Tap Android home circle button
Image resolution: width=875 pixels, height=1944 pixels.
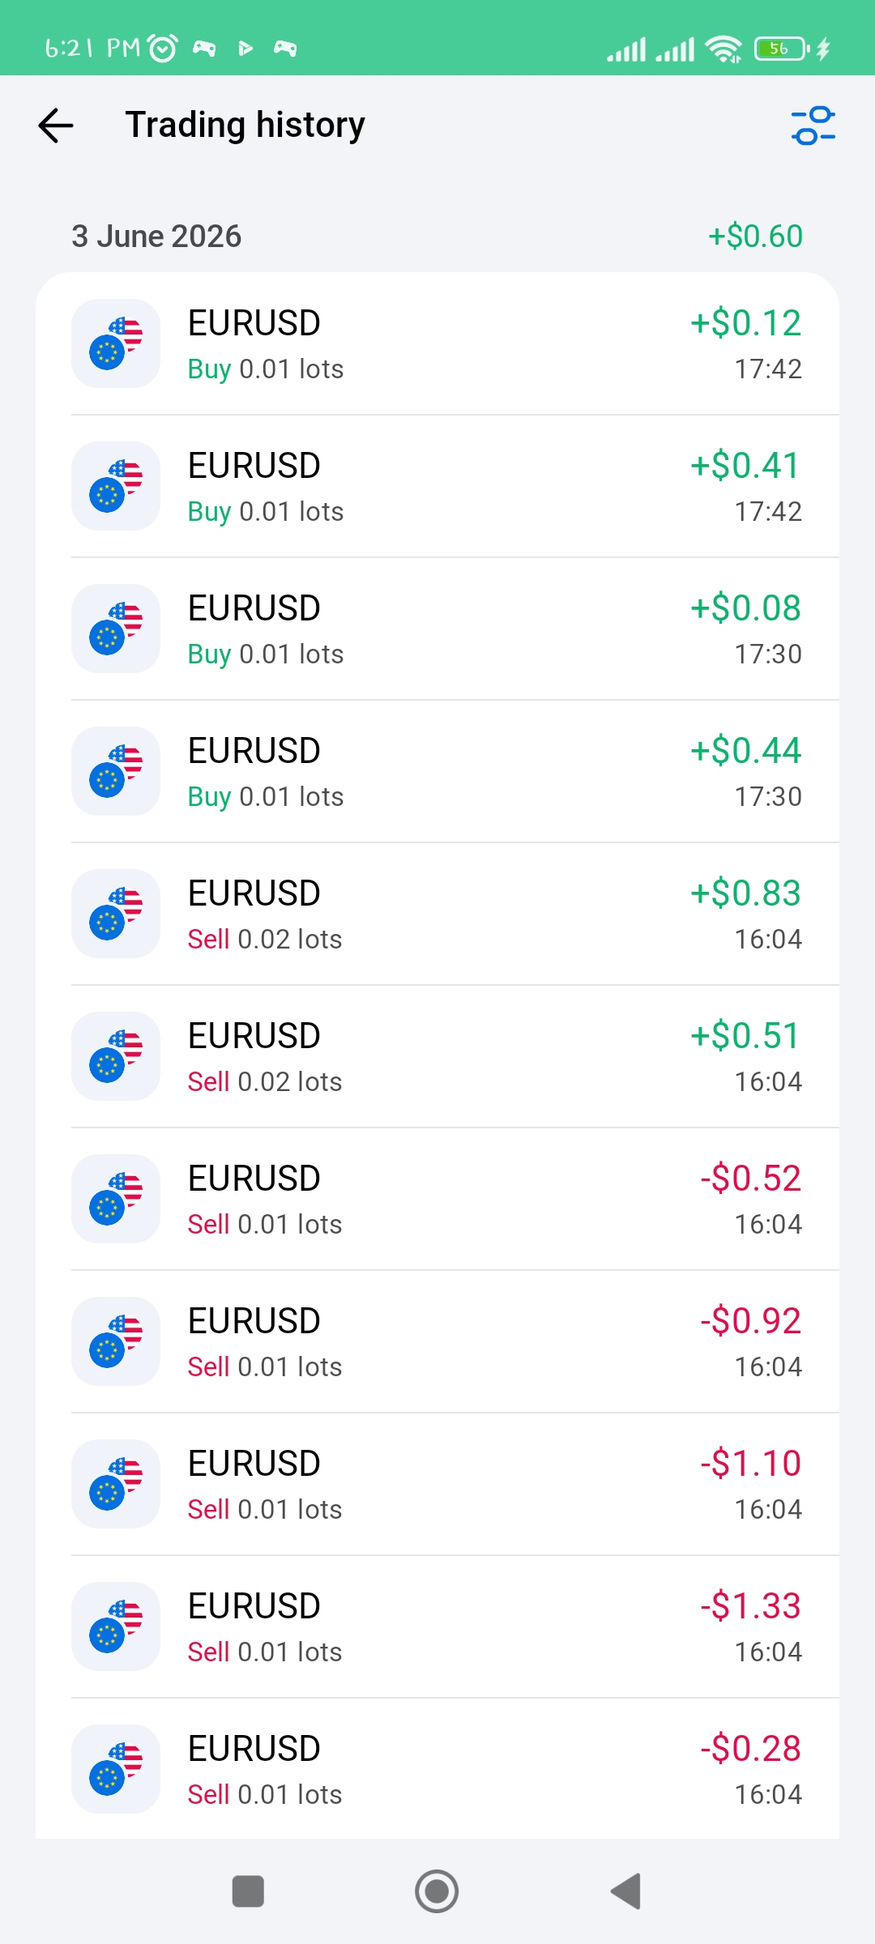click(x=437, y=1891)
